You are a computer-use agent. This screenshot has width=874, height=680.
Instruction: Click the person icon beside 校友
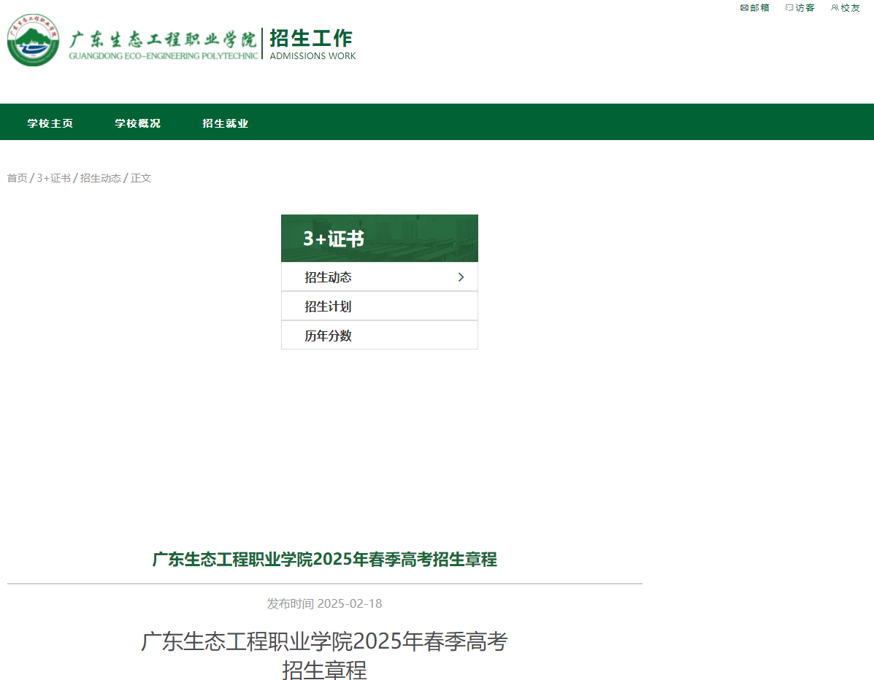click(834, 7)
